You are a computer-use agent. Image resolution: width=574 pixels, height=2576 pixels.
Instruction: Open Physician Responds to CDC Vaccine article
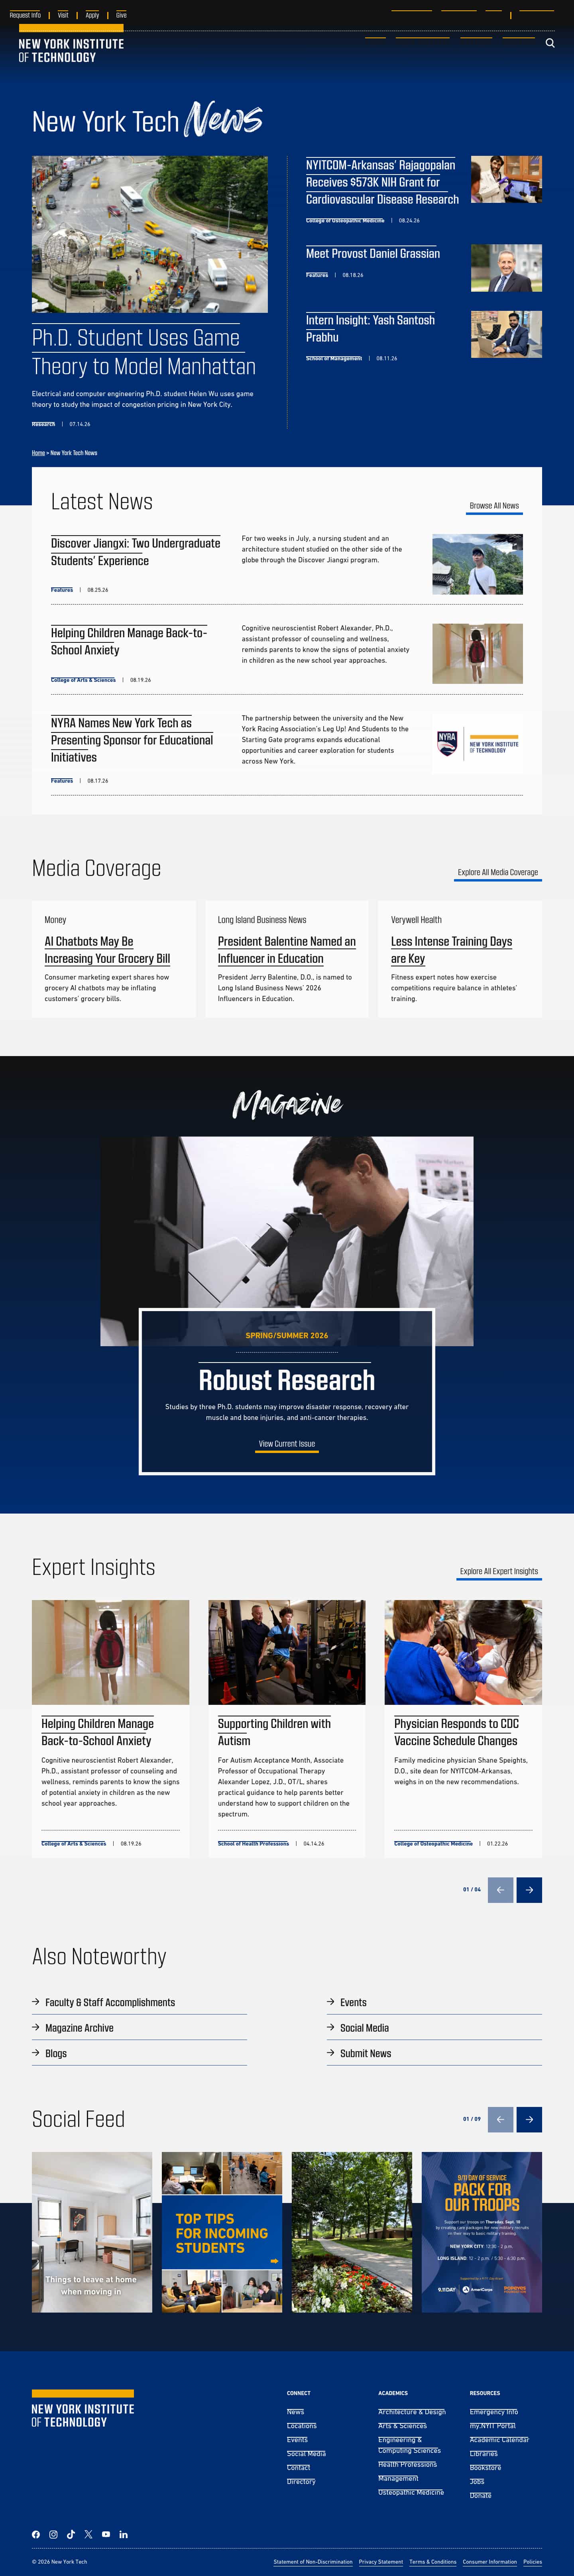coord(456,1732)
